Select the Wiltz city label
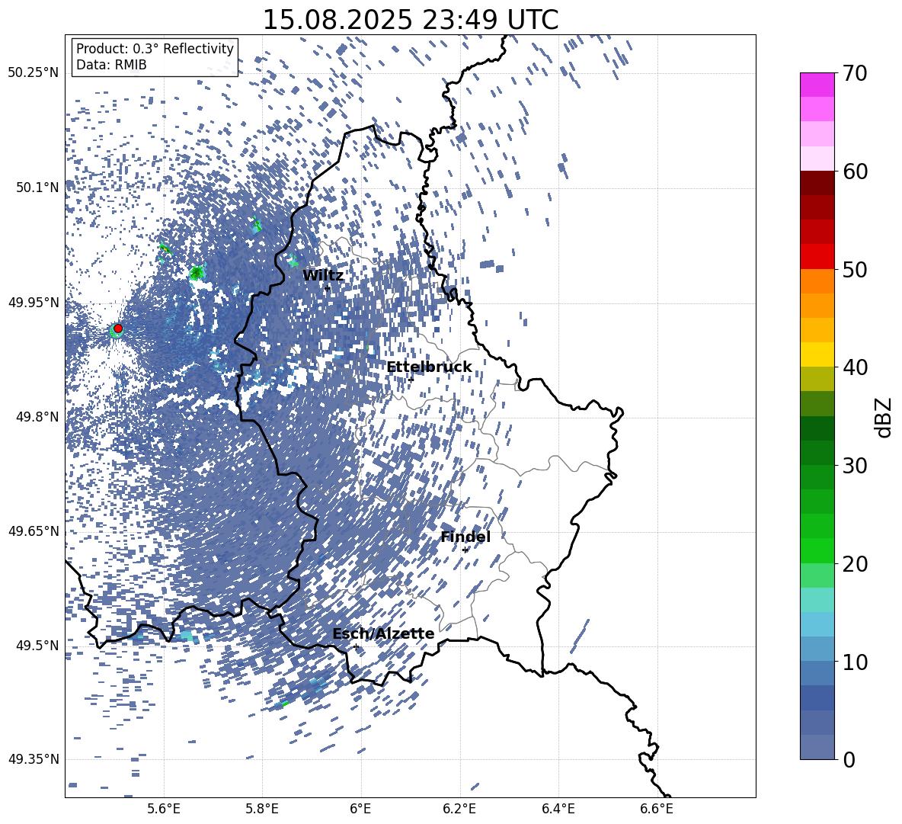 tap(323, 276)
